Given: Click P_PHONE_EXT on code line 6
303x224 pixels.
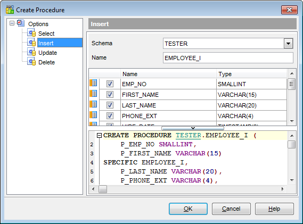Looking at the screenshot, I should coord(144,180).
